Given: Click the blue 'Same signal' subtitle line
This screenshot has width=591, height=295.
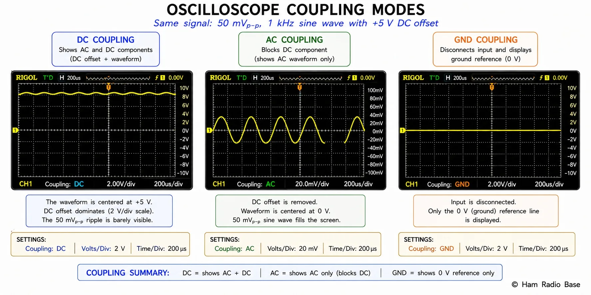Looking at the screenshot, I should click(x=295, y=23).
